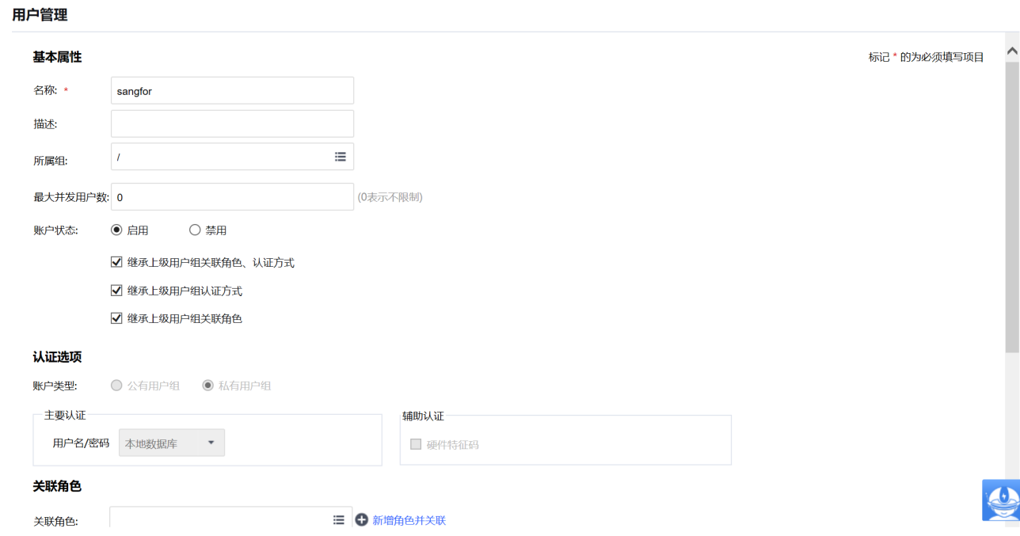Viewport: 1020px width, 536px height.
Task: Uncheck 继承上级用户组关联角色 checkbox
Action: pos(117,318)
